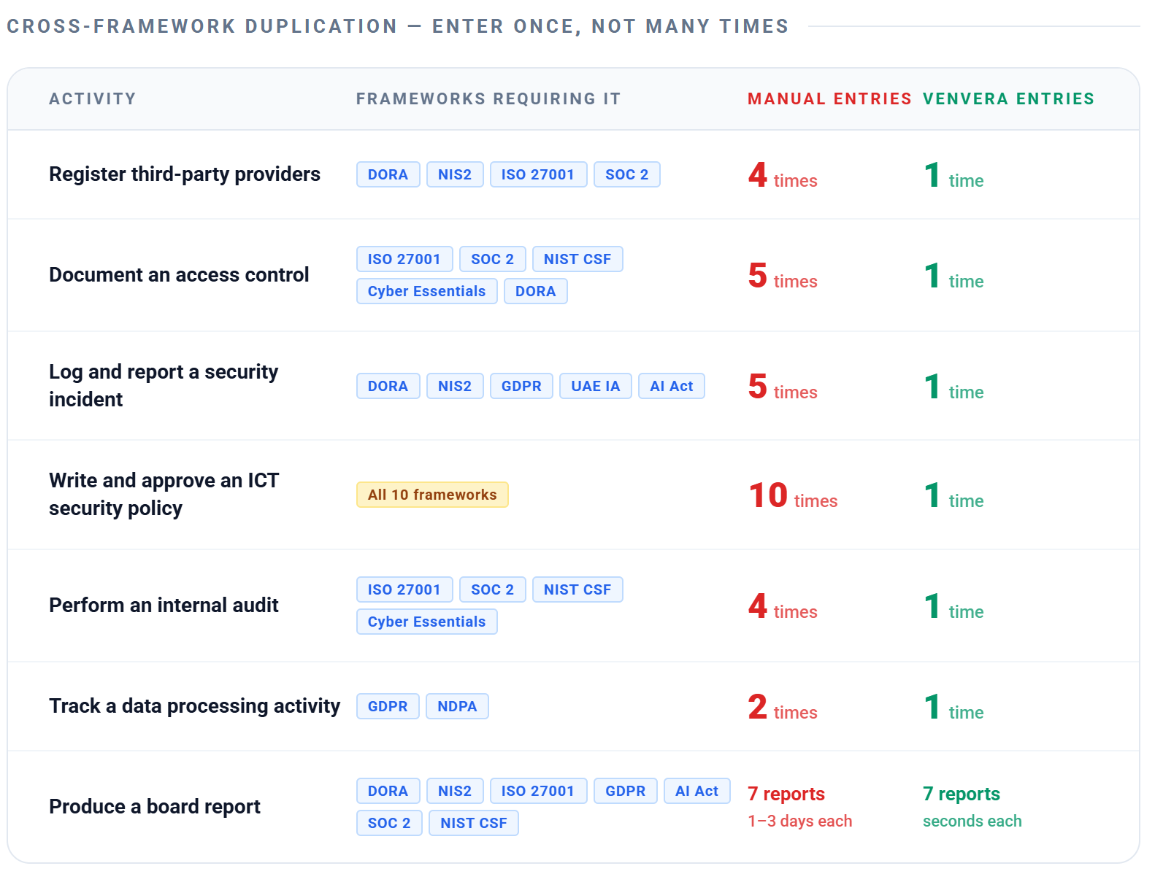Click the Frameworks Requiring It column header
The height and width of the screenshot is (874, 1155).
tap(488, 98)
